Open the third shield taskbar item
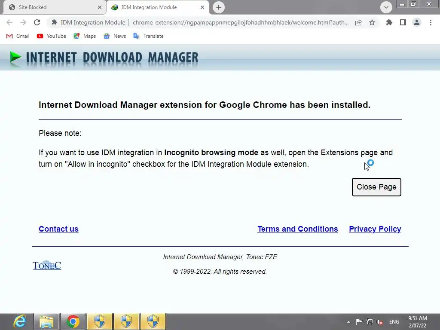Image resolution: width=440 pixels, height=330 pixels. click(x=153, y=321)
